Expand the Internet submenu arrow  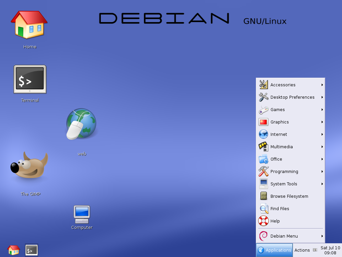[x=322, y=135]
